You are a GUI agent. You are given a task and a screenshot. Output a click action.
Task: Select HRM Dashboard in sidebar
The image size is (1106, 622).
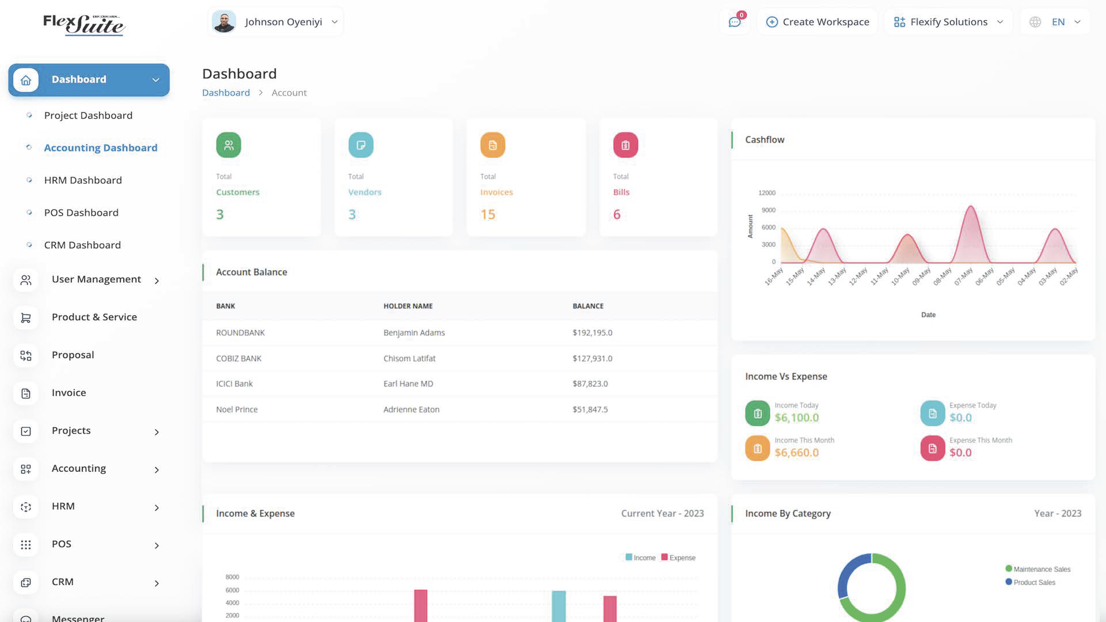point(83,180)
